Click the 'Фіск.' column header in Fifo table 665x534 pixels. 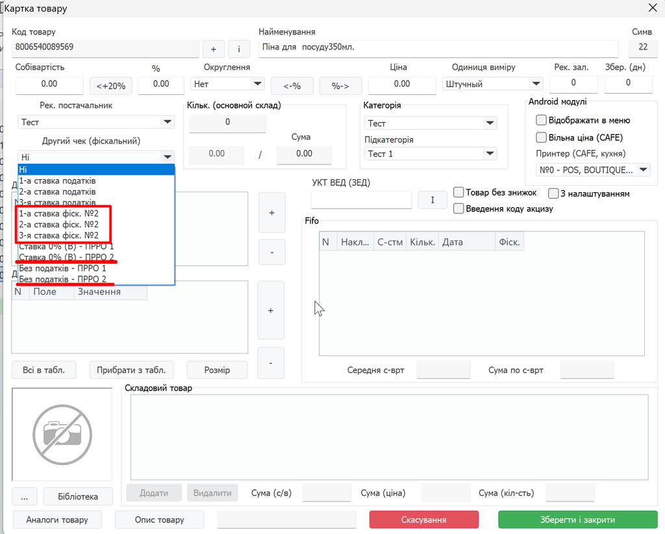509,242
